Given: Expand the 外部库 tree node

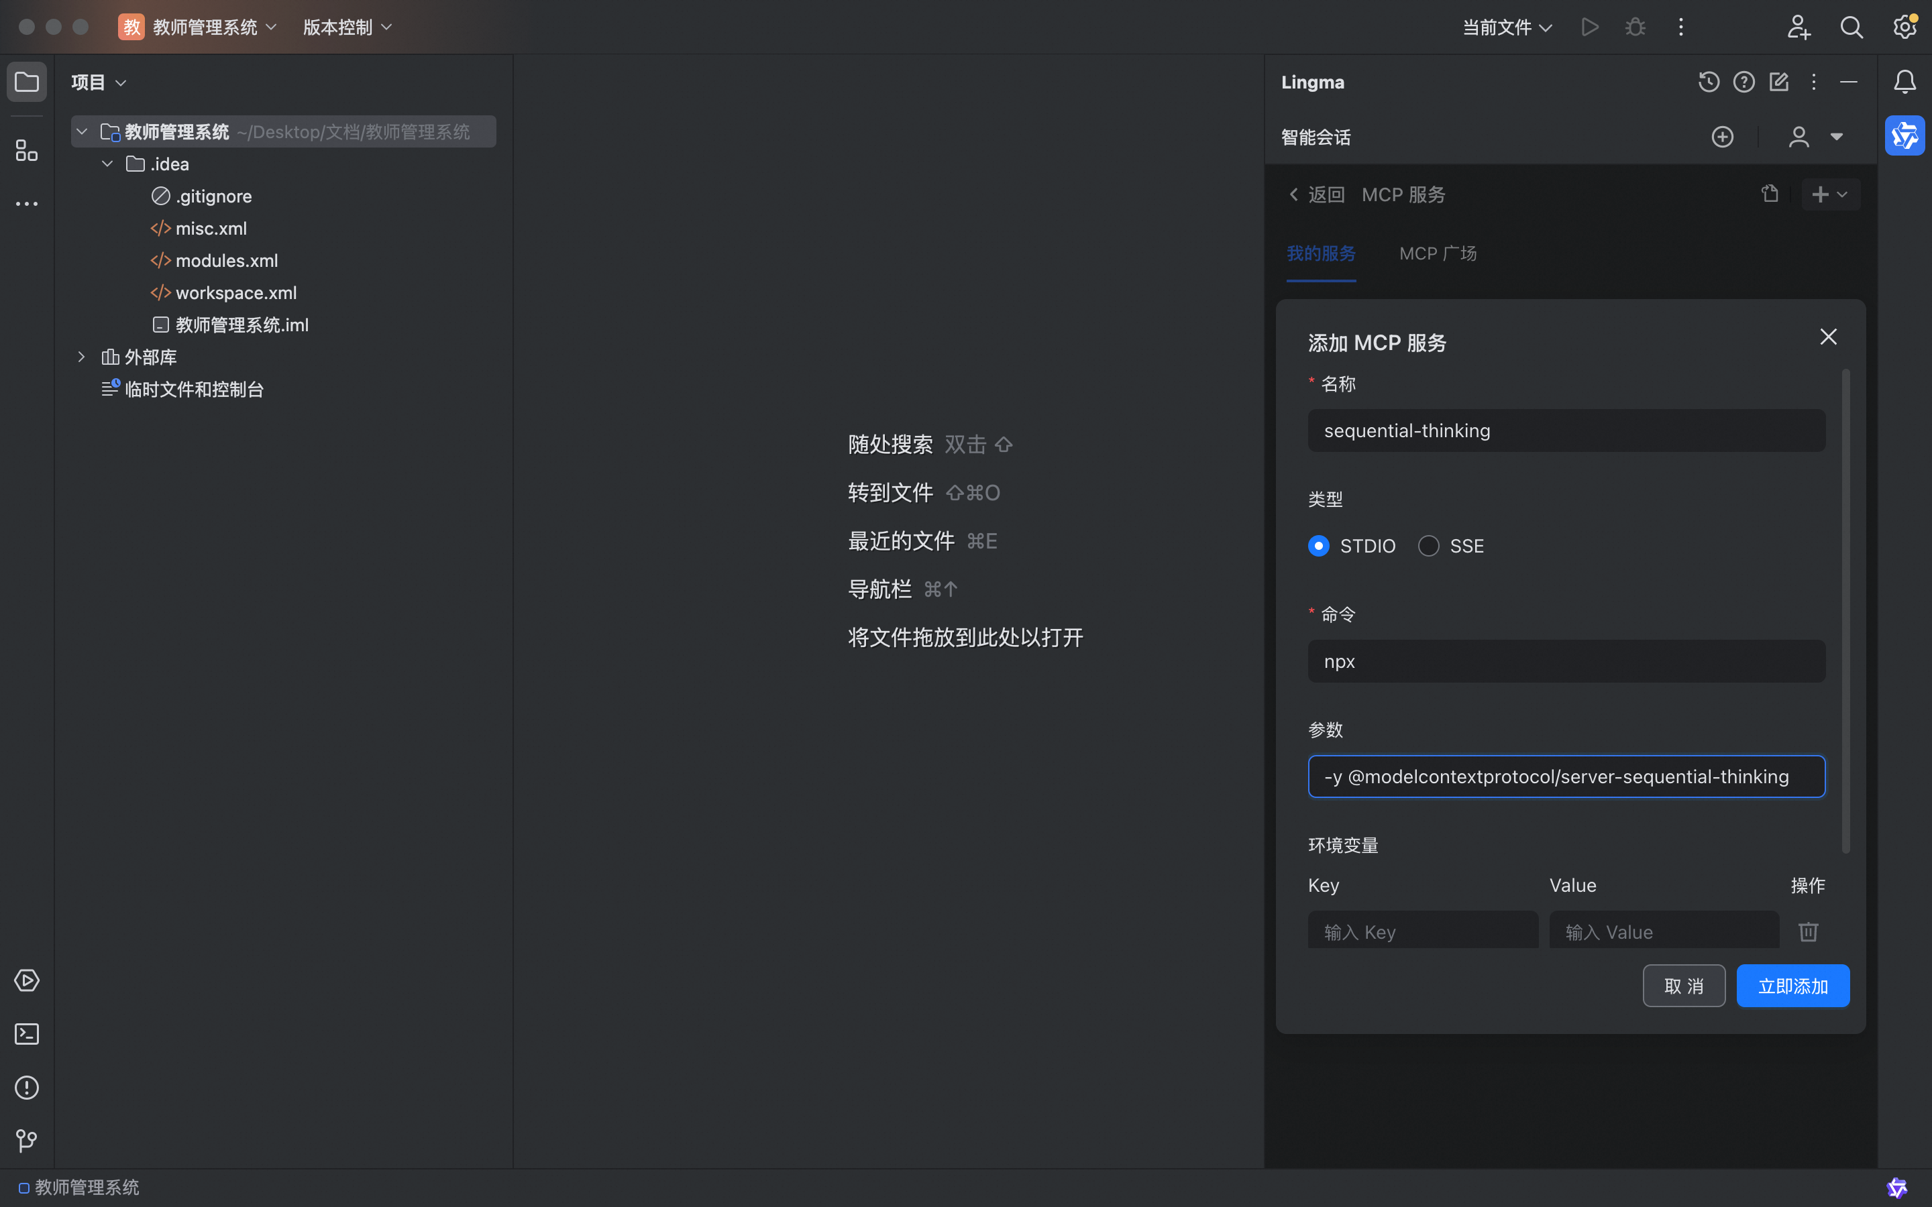Looking at the screenshot, I should click(x=81, y=357).
